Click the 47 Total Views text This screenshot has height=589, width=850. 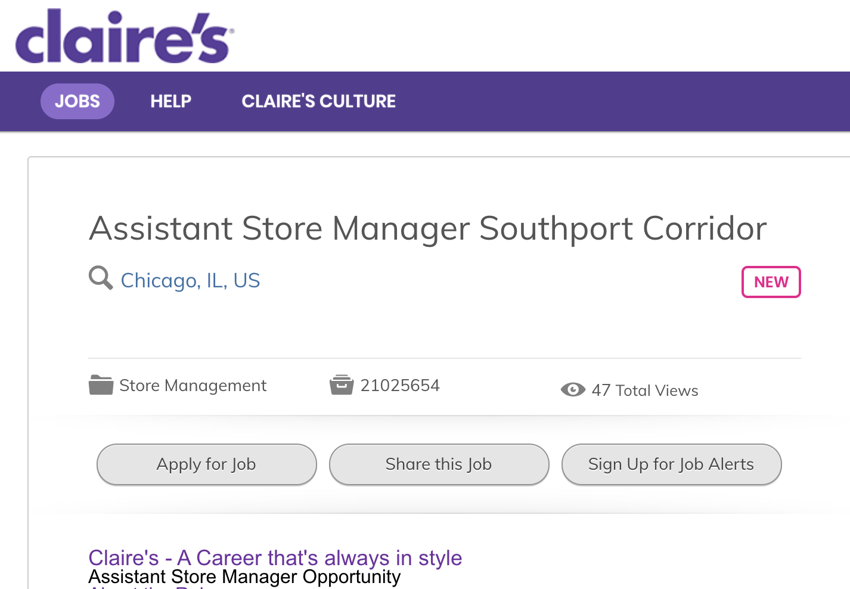tap(645, 390)
